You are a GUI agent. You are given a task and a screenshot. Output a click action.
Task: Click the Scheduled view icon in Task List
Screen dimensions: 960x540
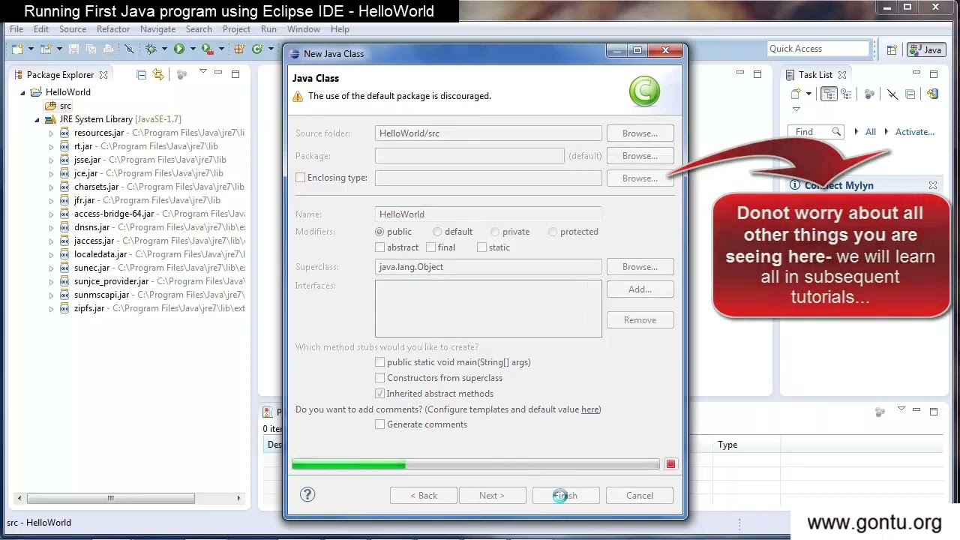tap(846, 94)
